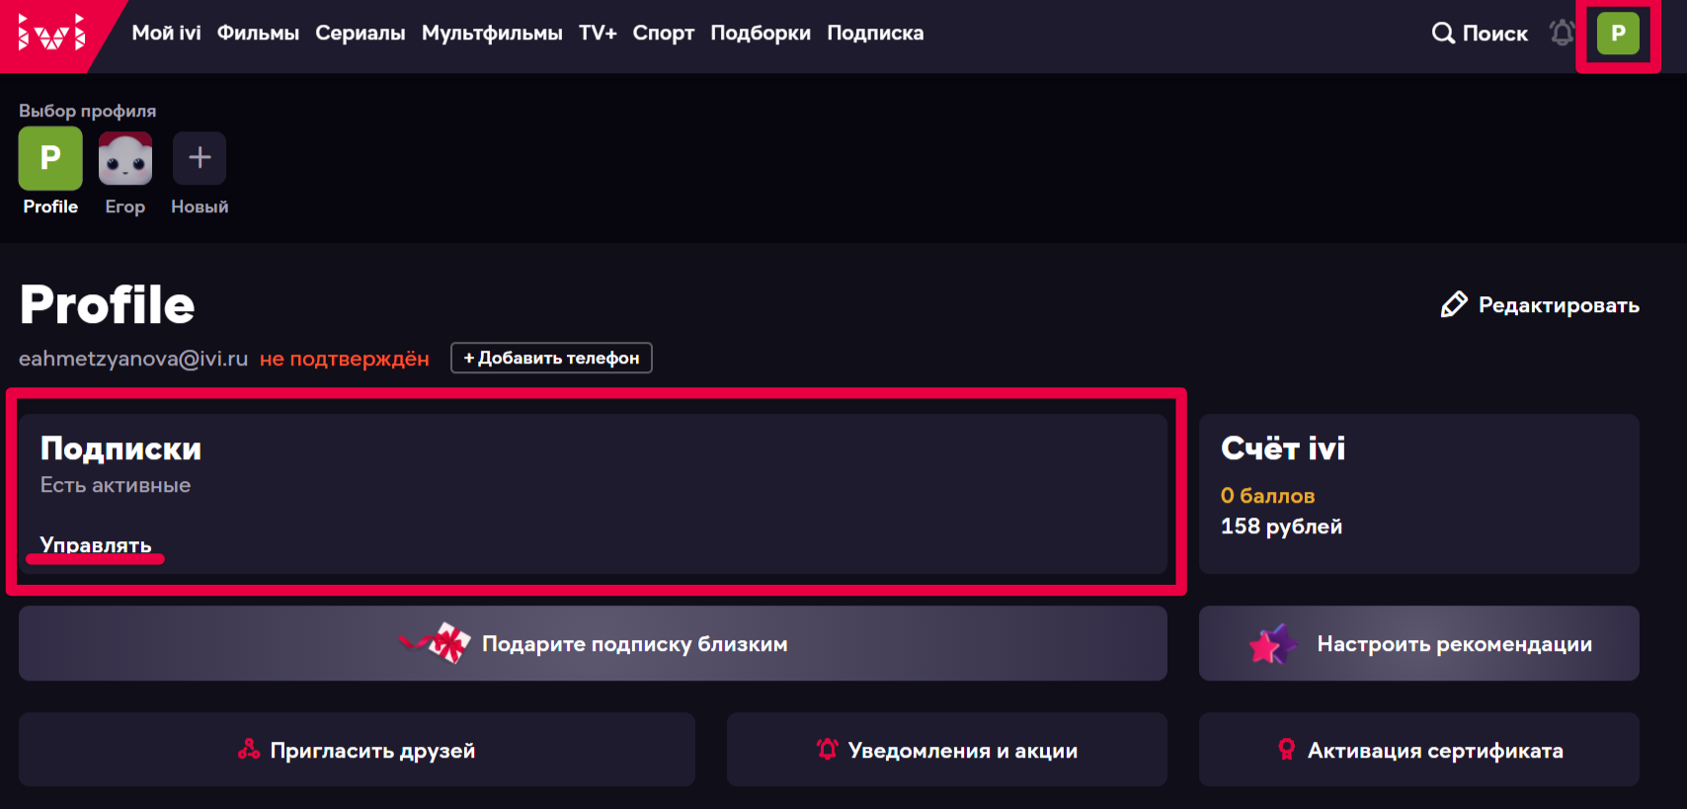This screenshot has width=1687, height=809.
Task: Open Настроить рекомендации
Action: tap(1418, 644)
